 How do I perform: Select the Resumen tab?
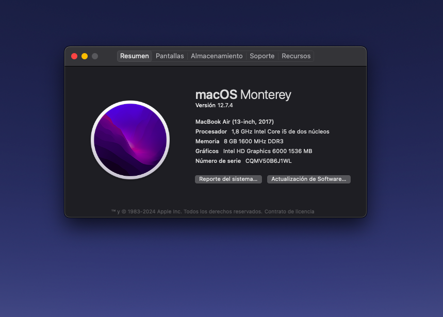(135, 56)
